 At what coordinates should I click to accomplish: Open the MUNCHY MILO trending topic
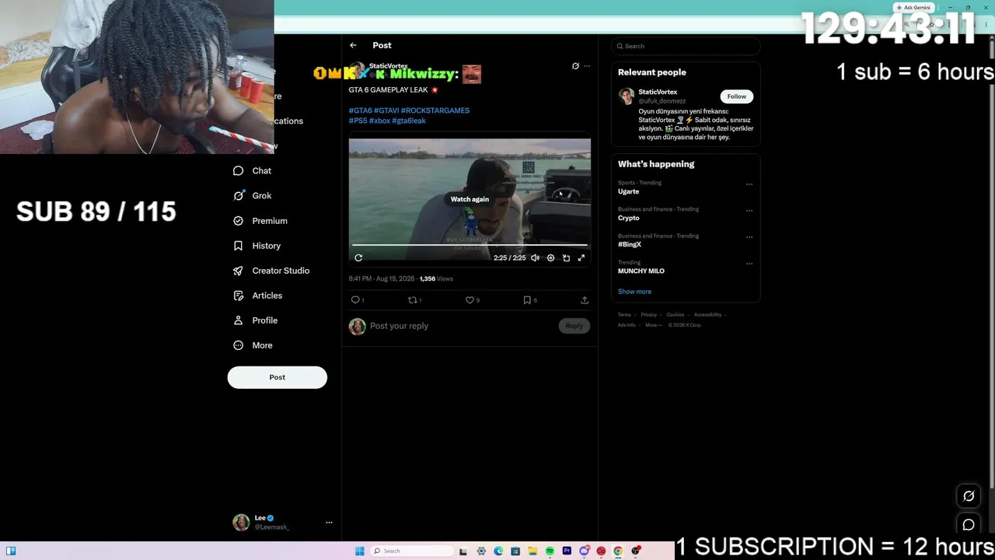tap(641, 271)
